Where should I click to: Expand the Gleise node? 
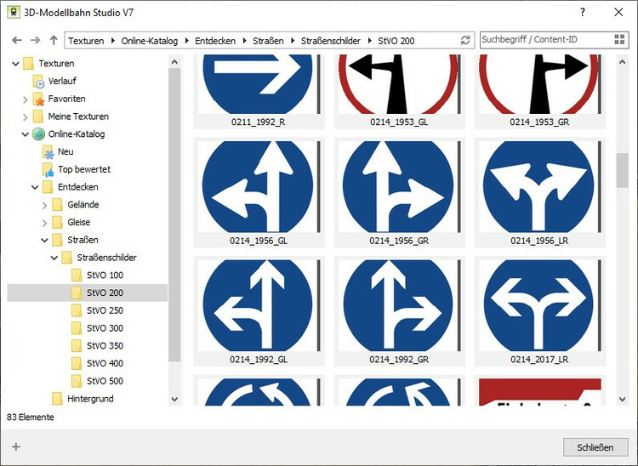[44, 223]
